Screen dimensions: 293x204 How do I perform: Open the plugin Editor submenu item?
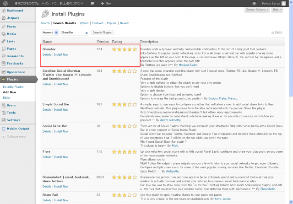click(x=6, y=97)
